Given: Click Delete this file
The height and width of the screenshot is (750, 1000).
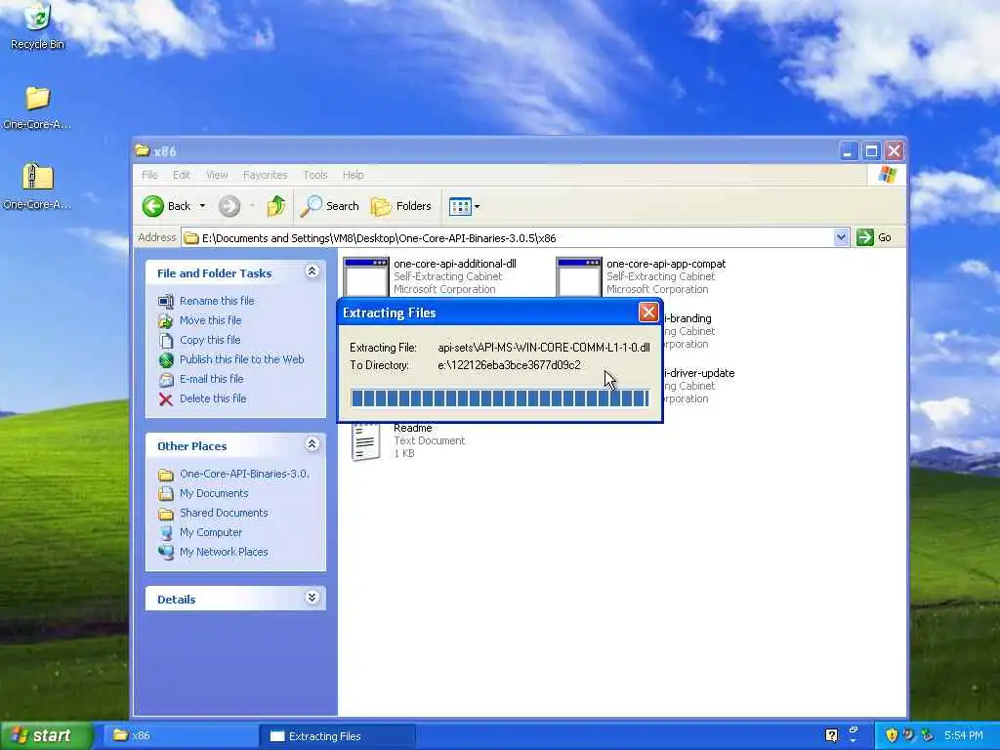Looking at the screenshot, I should pyautogui.click(x=212, y=398).
